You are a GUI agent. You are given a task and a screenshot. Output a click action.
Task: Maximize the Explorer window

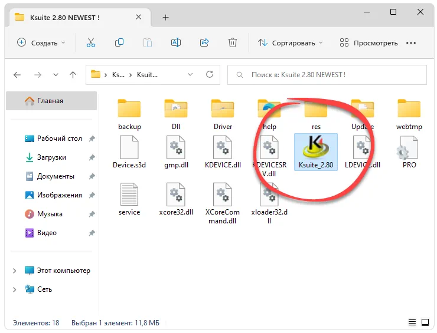[393, 12]
